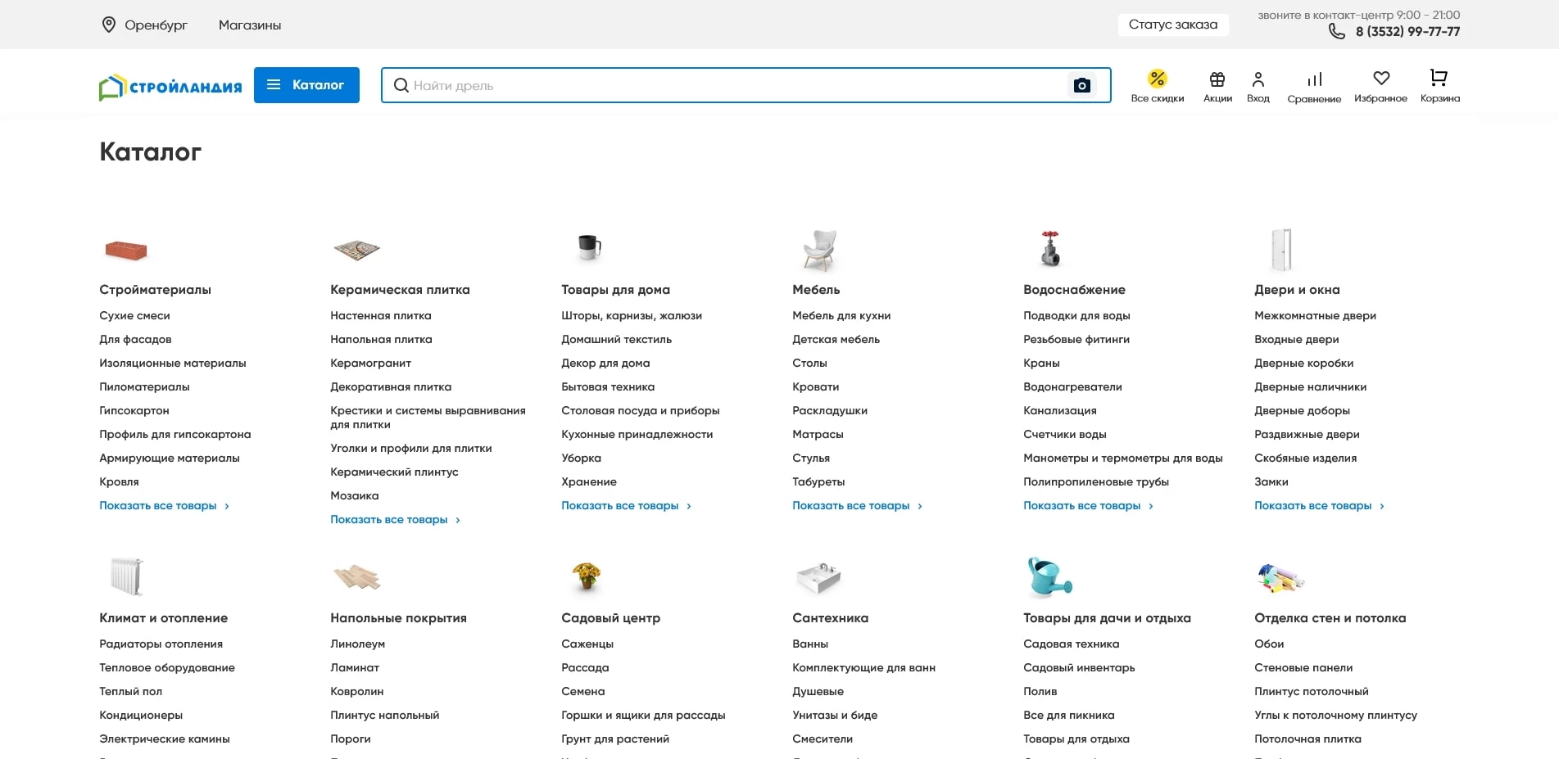The height and width of the screenshot is (759, 1559).
Task: Open the Магазины menu item
Action: pos(250,25)
